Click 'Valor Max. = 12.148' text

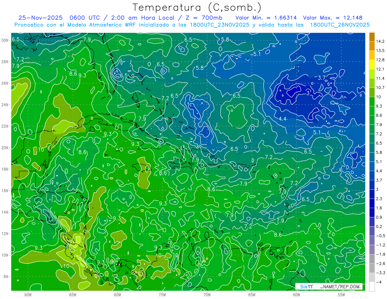point(333,18)
